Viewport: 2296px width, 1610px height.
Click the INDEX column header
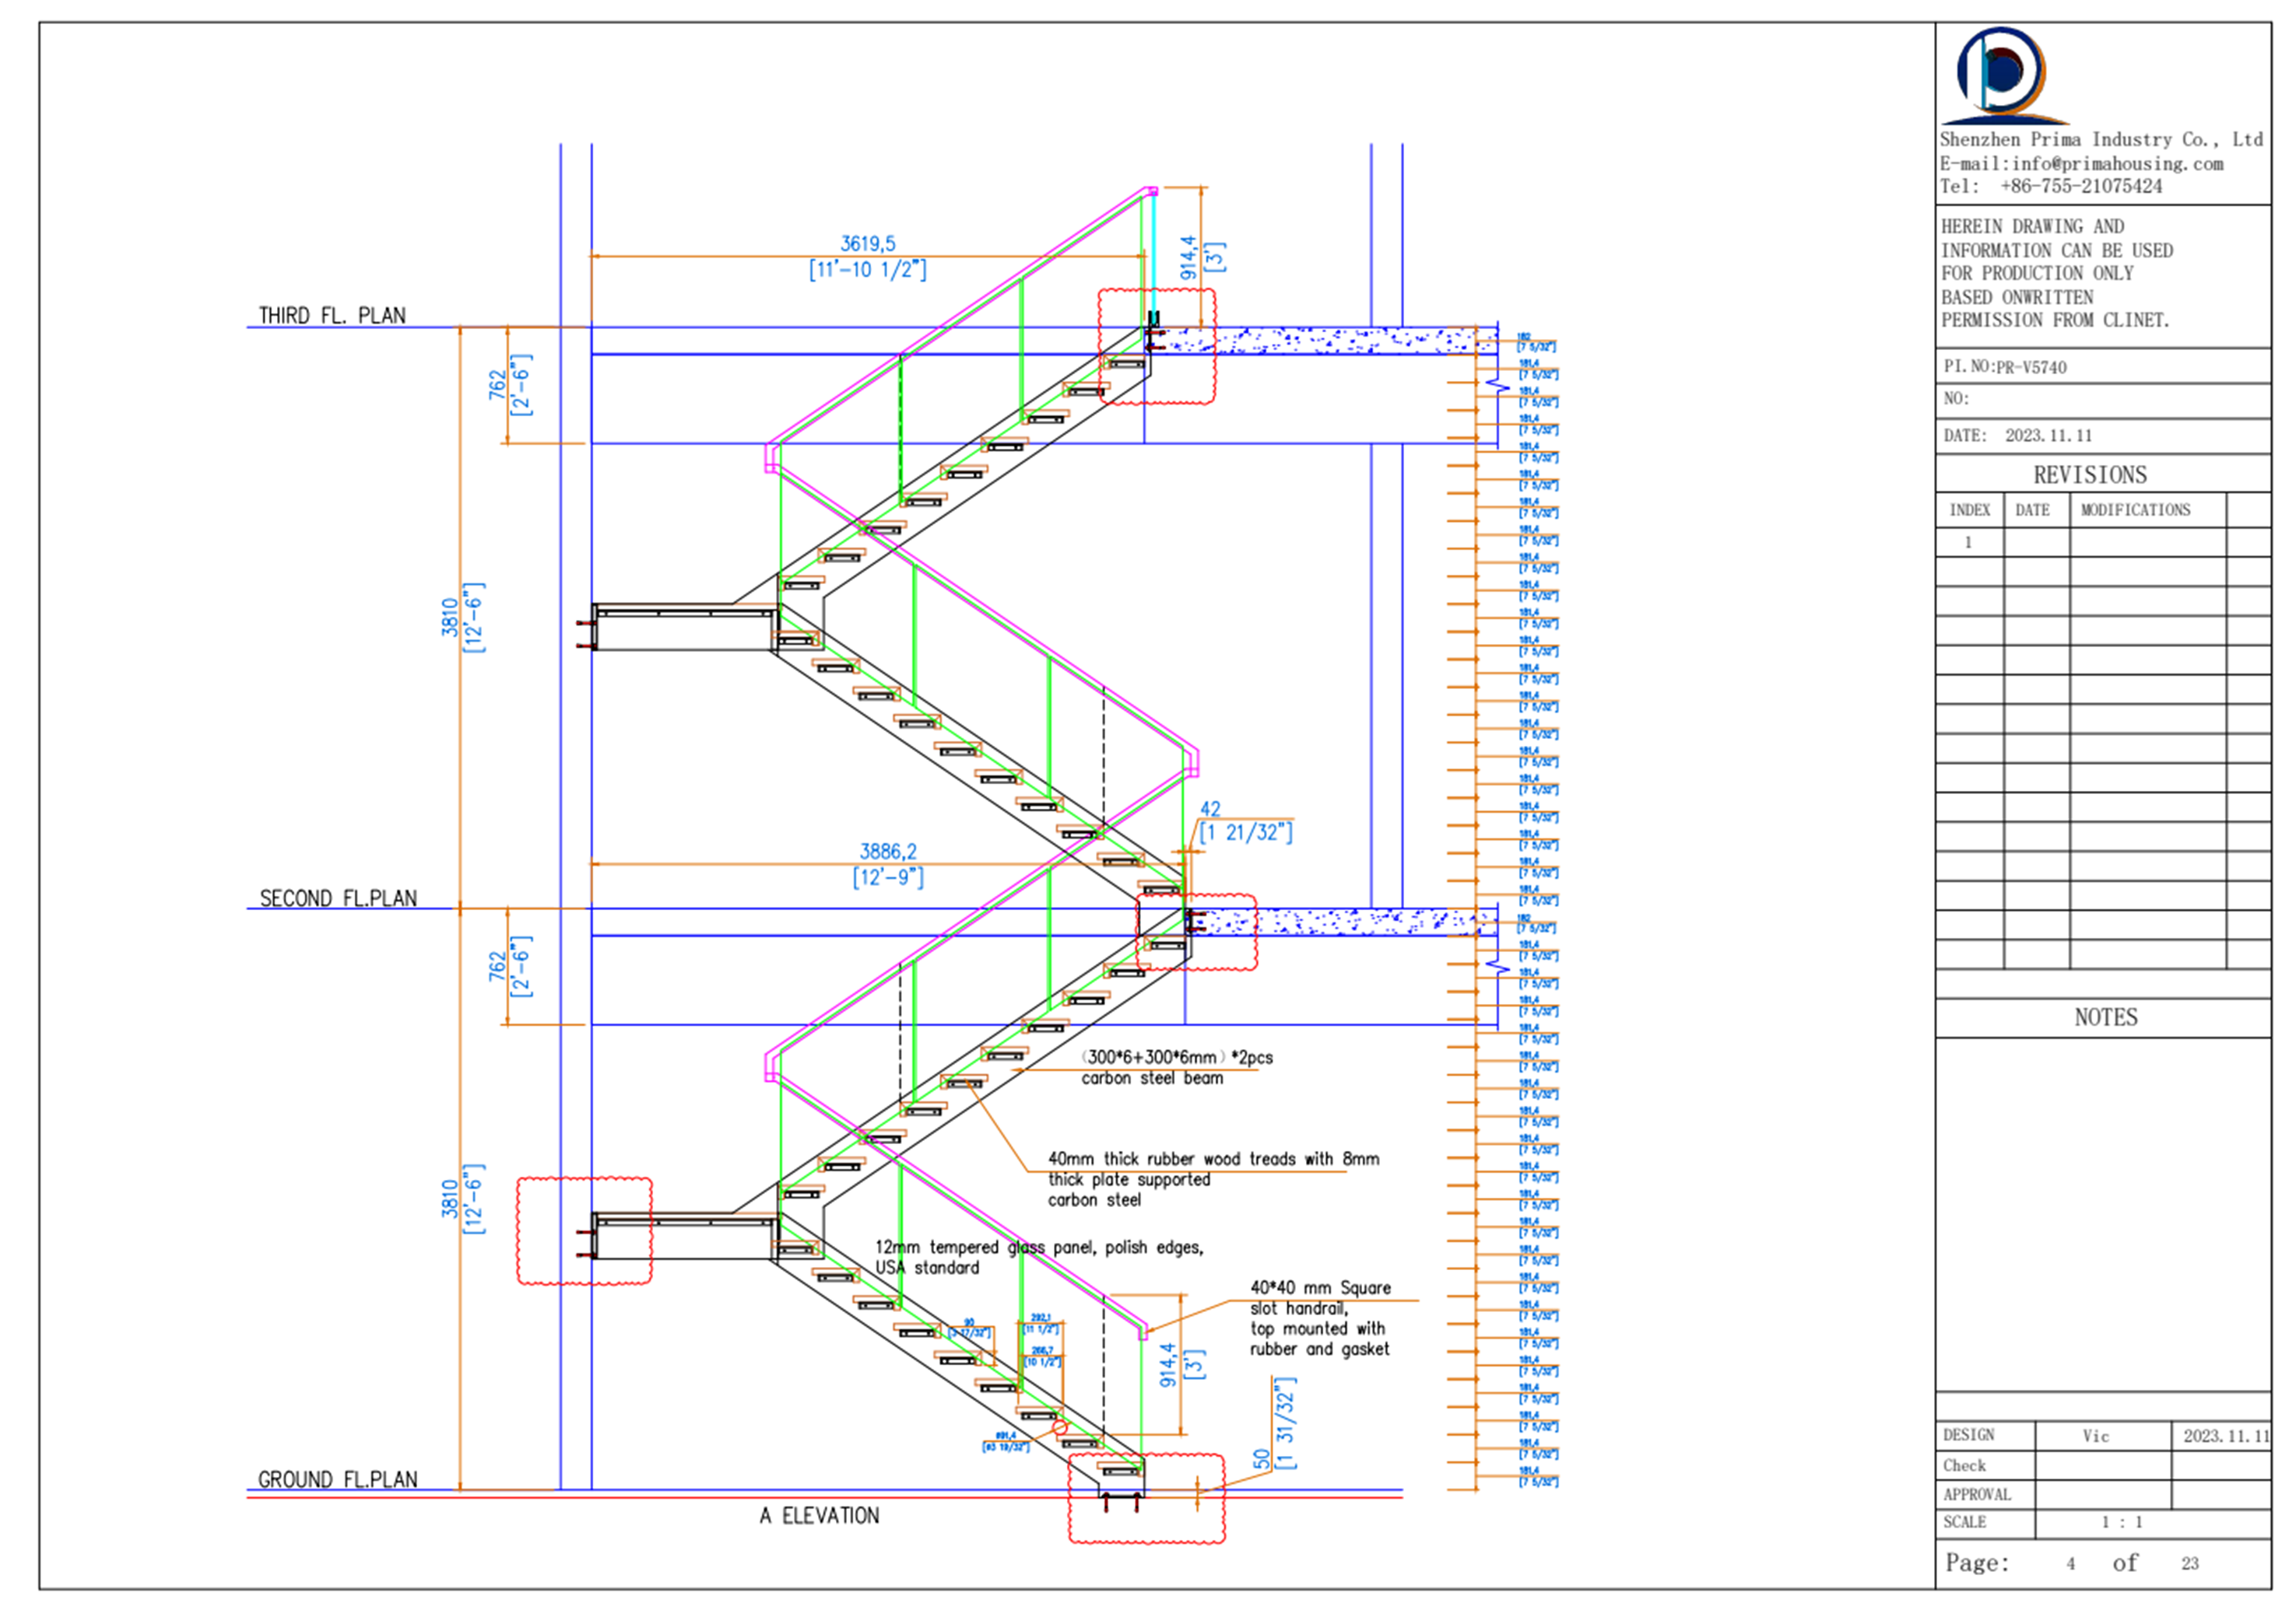point(1970,509)
